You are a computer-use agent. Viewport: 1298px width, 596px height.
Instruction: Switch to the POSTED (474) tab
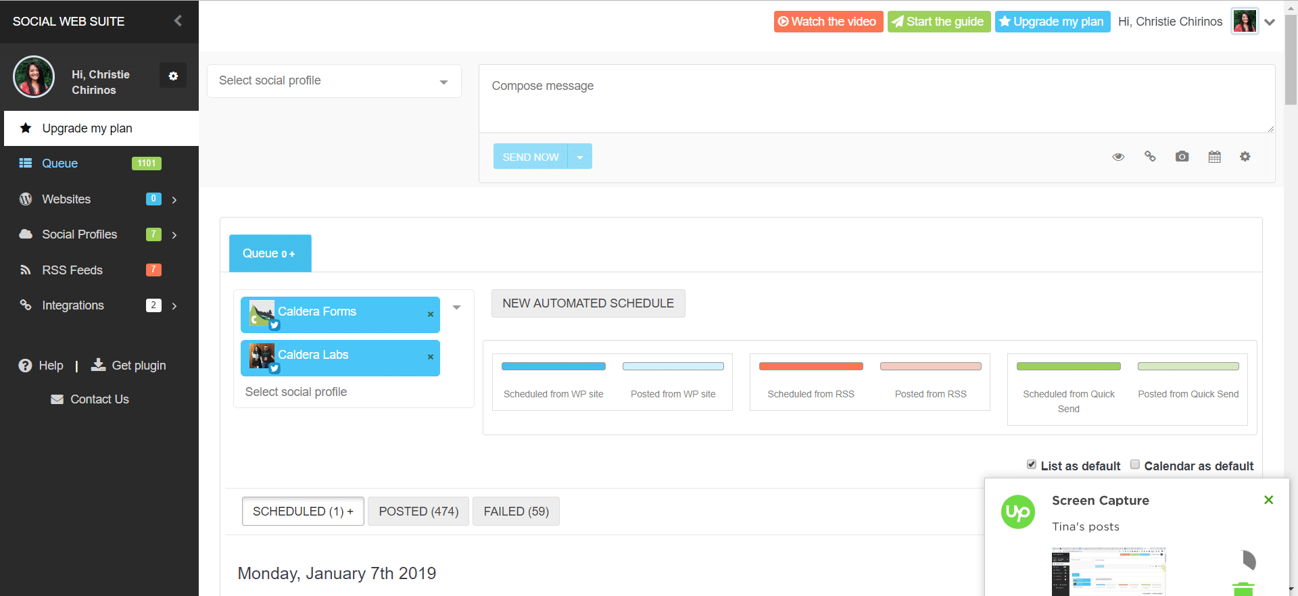click(x=418, y=512)
